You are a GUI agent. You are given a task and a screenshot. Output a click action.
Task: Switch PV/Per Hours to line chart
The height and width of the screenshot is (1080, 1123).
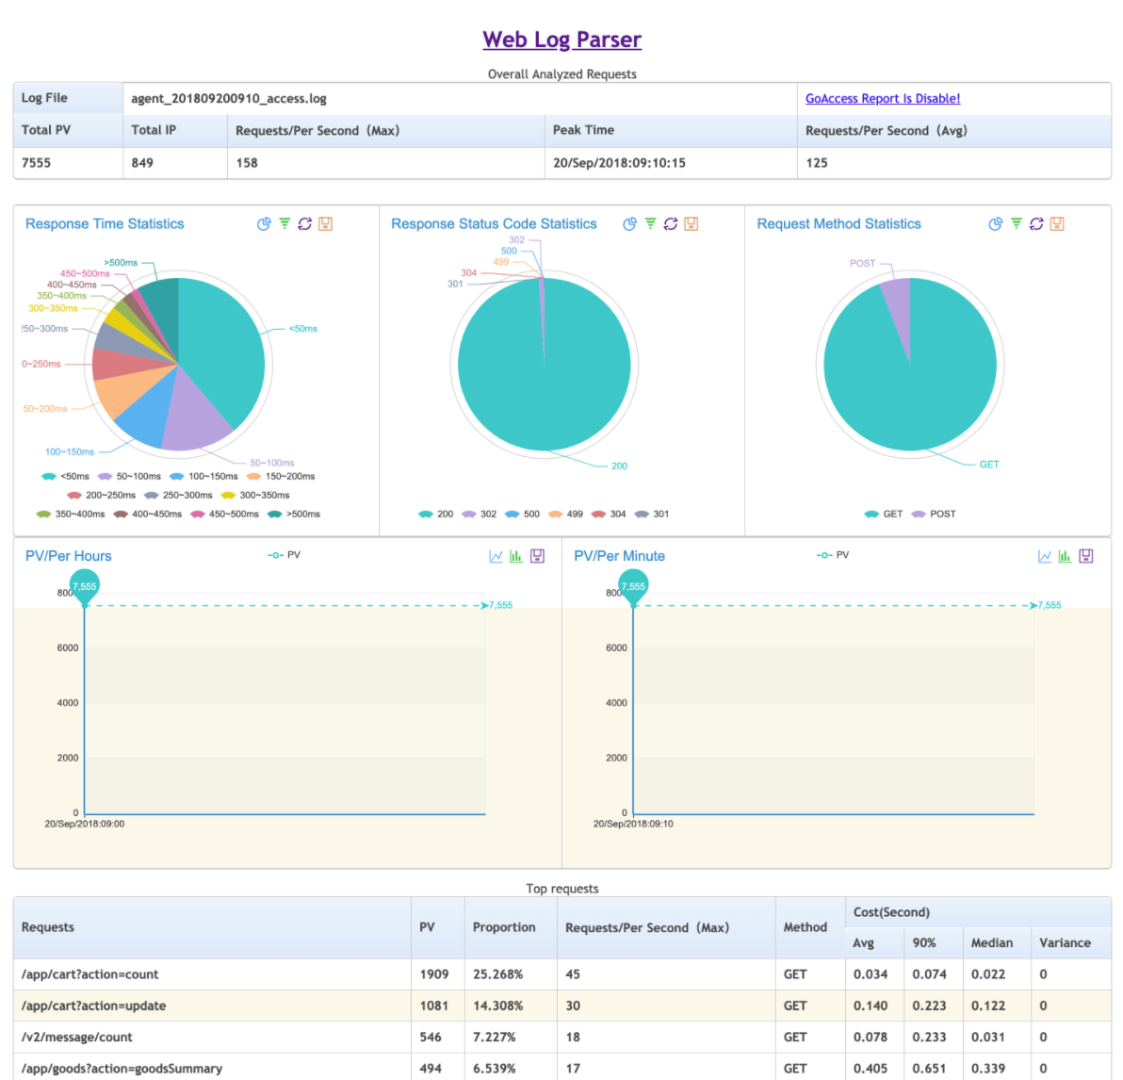tap(496, 556)
